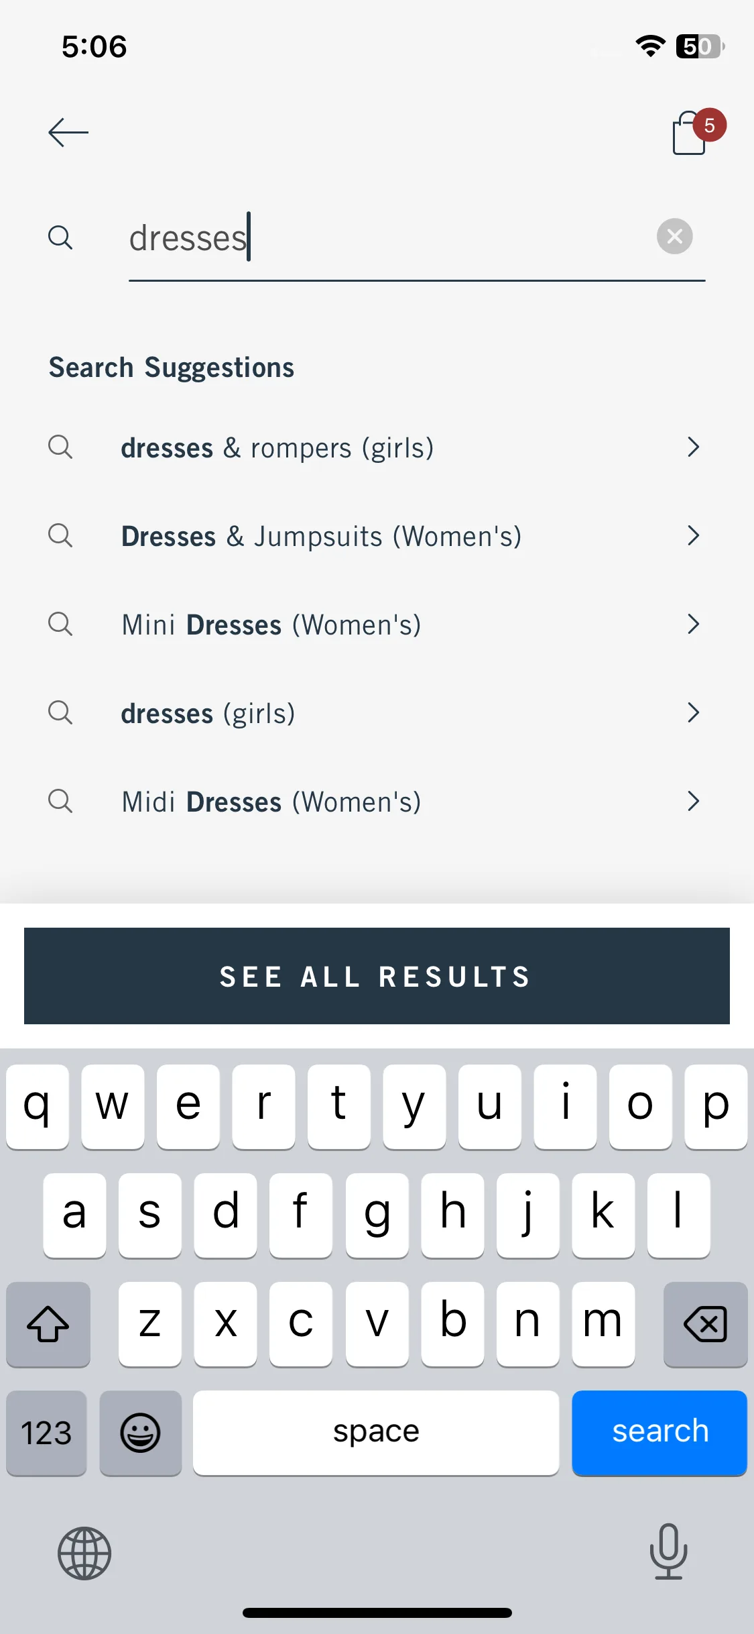Tap the space bar key
The height and width of the screenshot is (1634, 754).
tap(376, 1433)
